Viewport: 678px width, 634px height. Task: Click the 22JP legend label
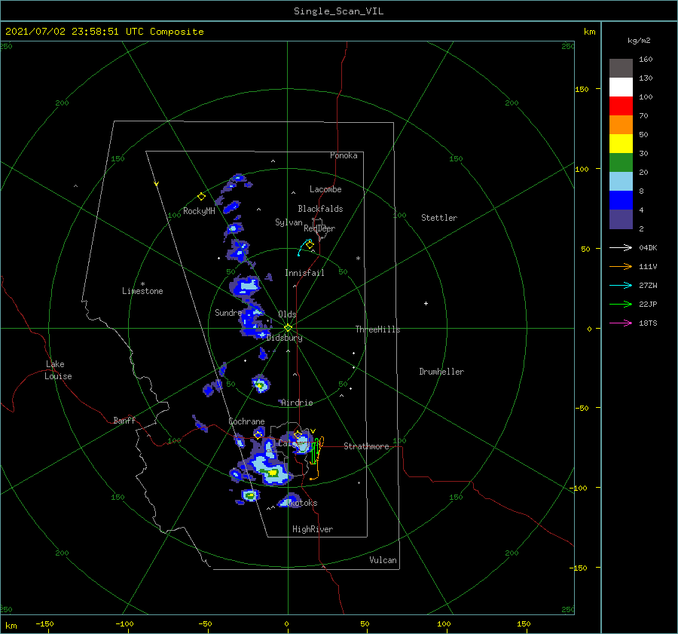click(648, 305)
